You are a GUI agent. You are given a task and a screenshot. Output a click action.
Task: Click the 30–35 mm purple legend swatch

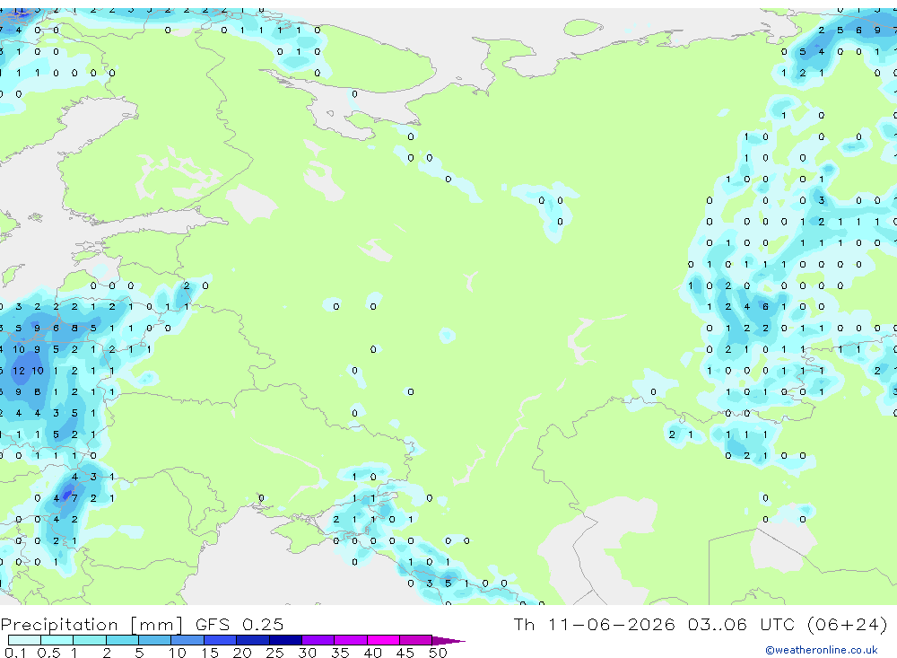click(x=318, y=640)
